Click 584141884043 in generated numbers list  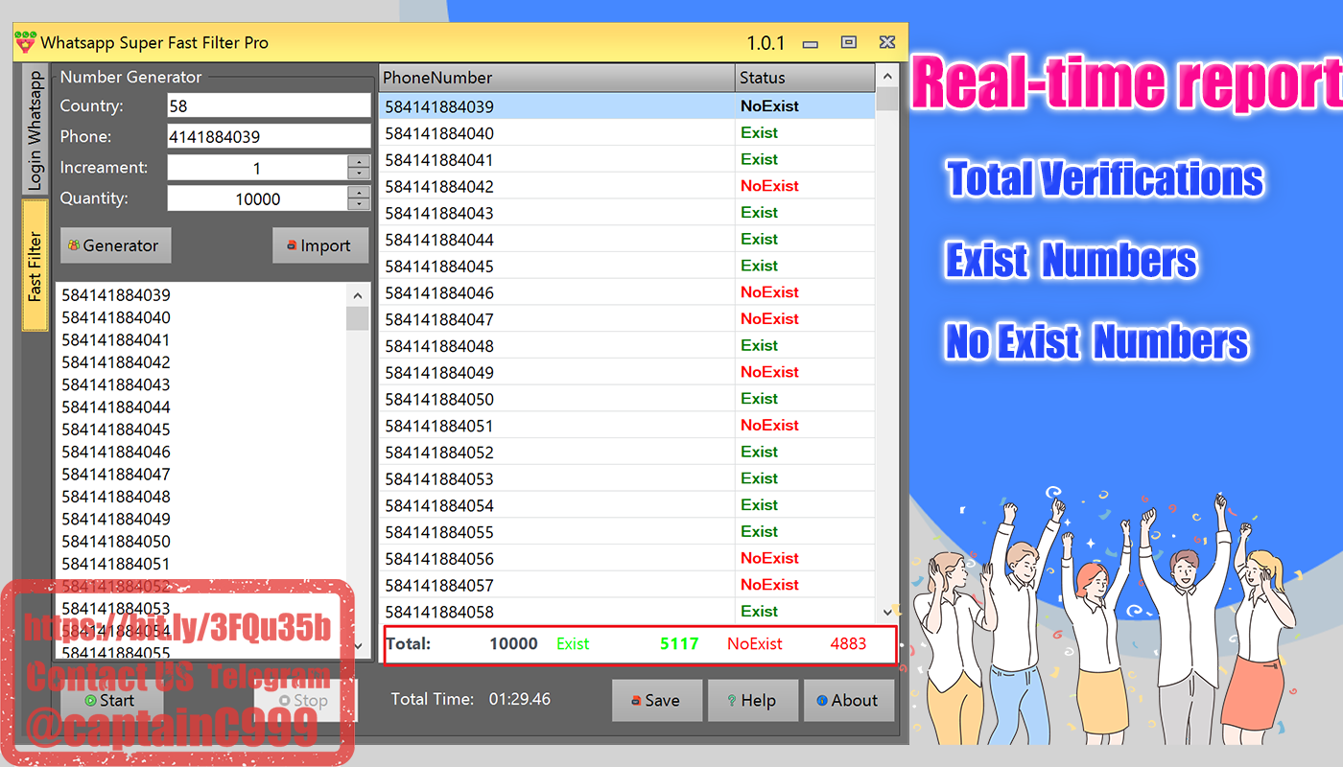116,384
